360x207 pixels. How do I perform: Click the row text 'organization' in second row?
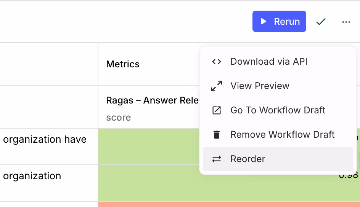pyautogui.click(x=32, y=176)
